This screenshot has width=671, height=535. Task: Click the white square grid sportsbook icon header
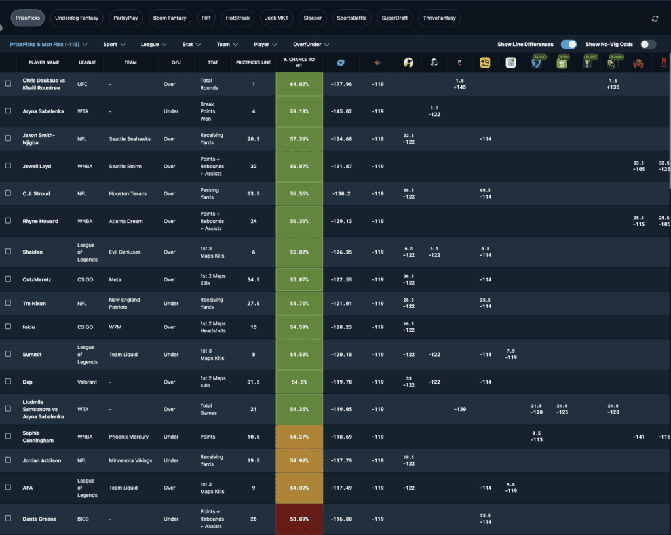point(510,62)
